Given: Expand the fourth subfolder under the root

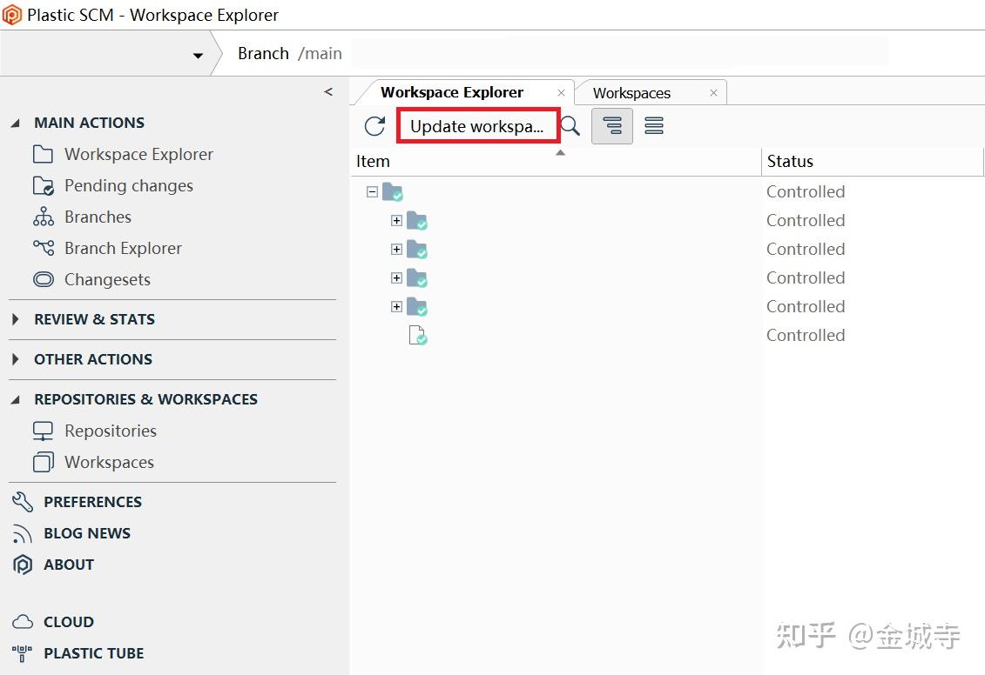Looking at the screenshot, I should [396, 307].
